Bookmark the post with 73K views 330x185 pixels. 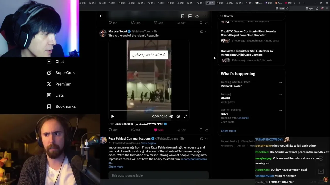click(x=201, y=23)
